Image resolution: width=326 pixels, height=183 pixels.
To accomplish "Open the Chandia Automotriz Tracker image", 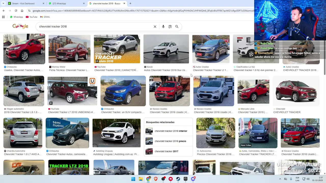I will click(23, 133).
